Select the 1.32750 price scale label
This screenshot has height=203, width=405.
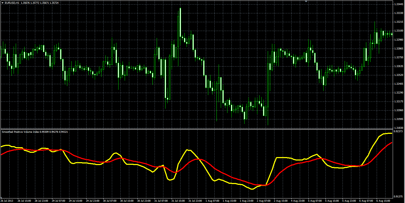click(399, 57)
